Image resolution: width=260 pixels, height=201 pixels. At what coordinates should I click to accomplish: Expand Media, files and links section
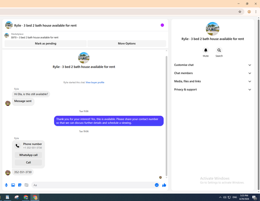pyautogui.click(x=213, y=81)
